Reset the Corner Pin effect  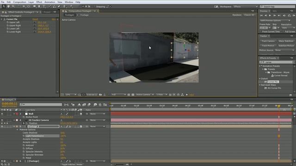[35, 19]
